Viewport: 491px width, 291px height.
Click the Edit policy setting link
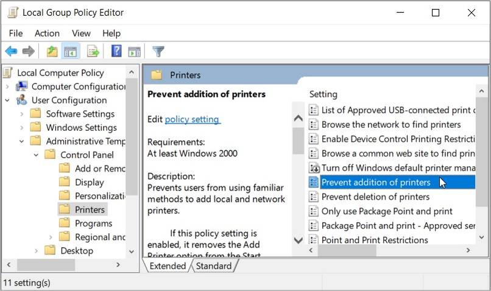pyautogui.click(x=193, y=119)
